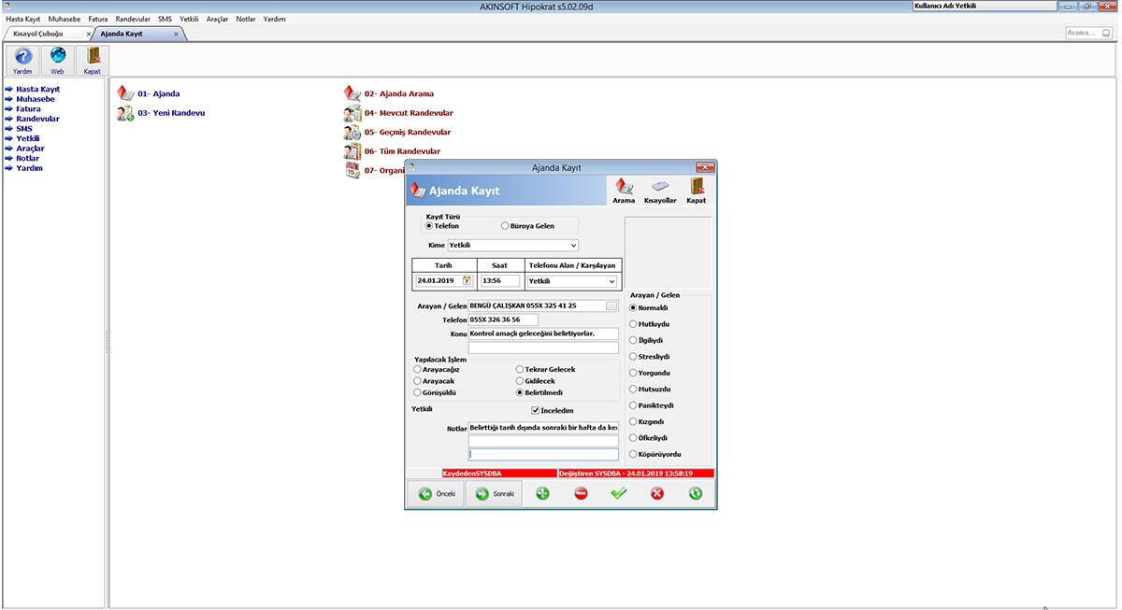This screenshot has width=1122, height=610.
Task: Add a new record using the green plus icon
Action: 542,492
